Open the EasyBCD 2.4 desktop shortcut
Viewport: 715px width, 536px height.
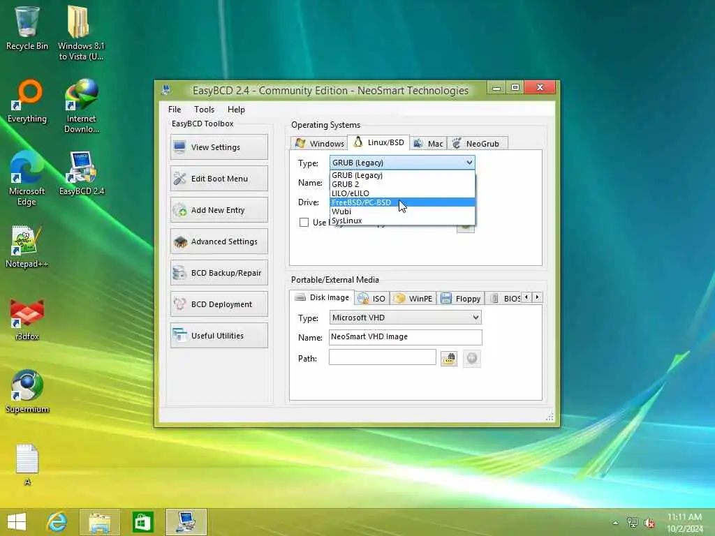[x=82, y=173]
